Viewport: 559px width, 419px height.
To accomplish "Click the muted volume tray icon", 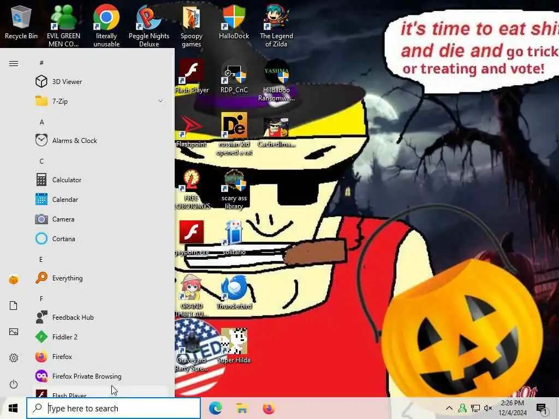I will (488, 408).
